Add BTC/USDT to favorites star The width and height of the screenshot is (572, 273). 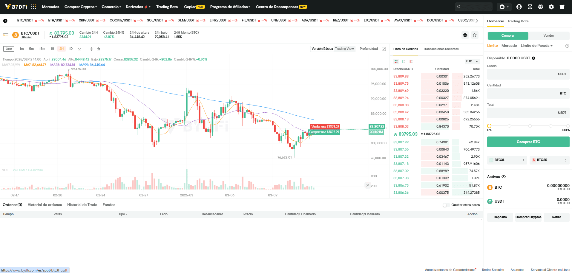tap(475, 35)
